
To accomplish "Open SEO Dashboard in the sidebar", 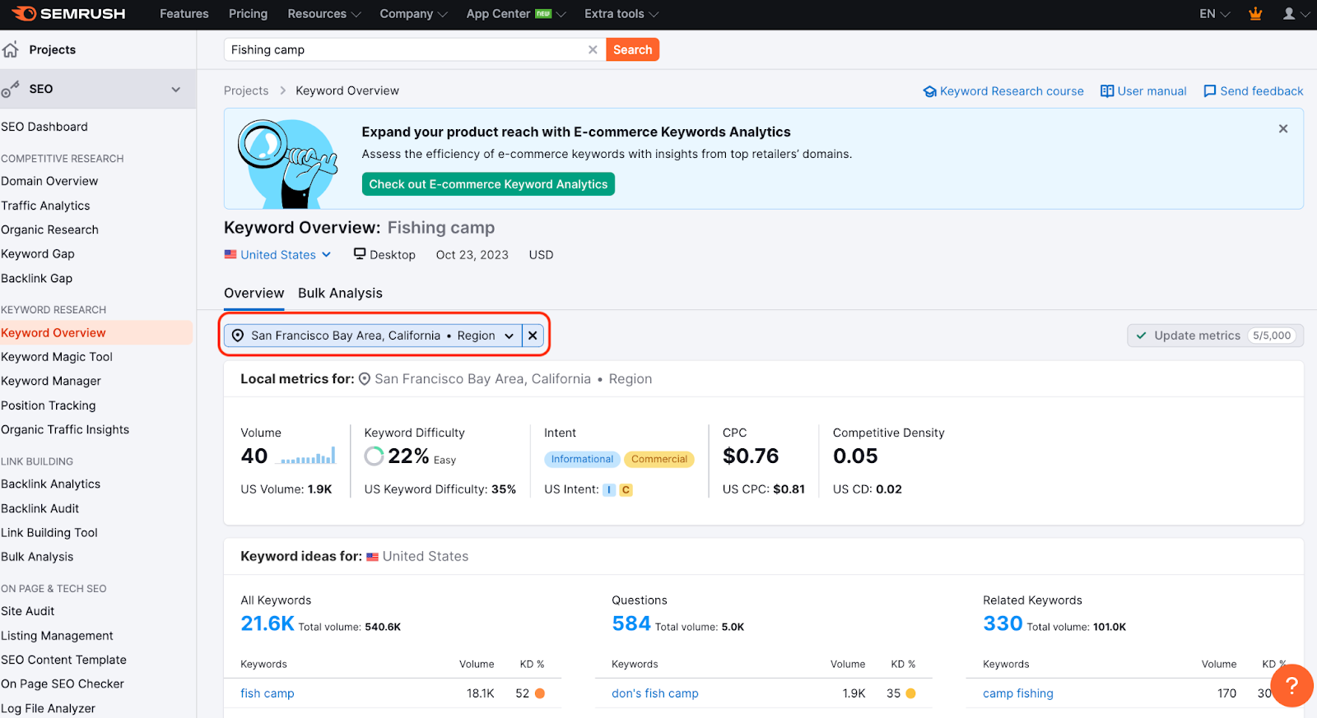I will (44, 127).
